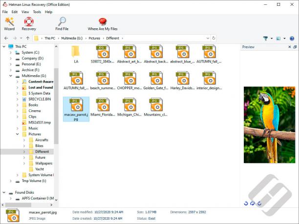Click the middle rotate preview icon
299x224 pixels.
253,204
